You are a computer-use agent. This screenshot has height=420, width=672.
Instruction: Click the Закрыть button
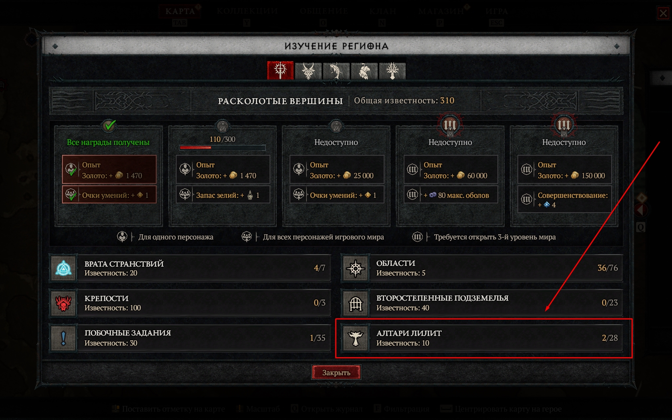click(336, 372)
